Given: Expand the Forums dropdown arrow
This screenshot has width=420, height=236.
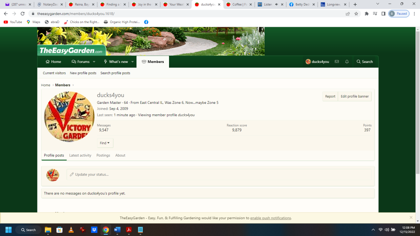Looking at the screenshot, I should (93, 62).
